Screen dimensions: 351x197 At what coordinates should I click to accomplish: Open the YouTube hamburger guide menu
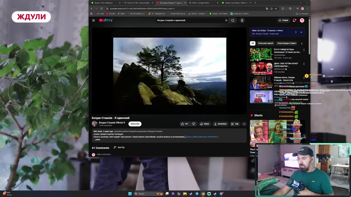[x=94, y=20]
